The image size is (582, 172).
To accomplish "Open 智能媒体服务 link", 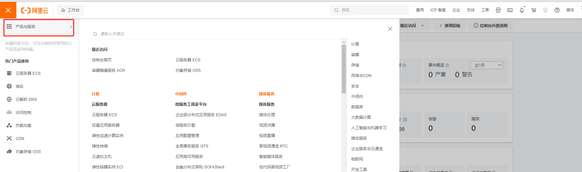I will point(271,156).
